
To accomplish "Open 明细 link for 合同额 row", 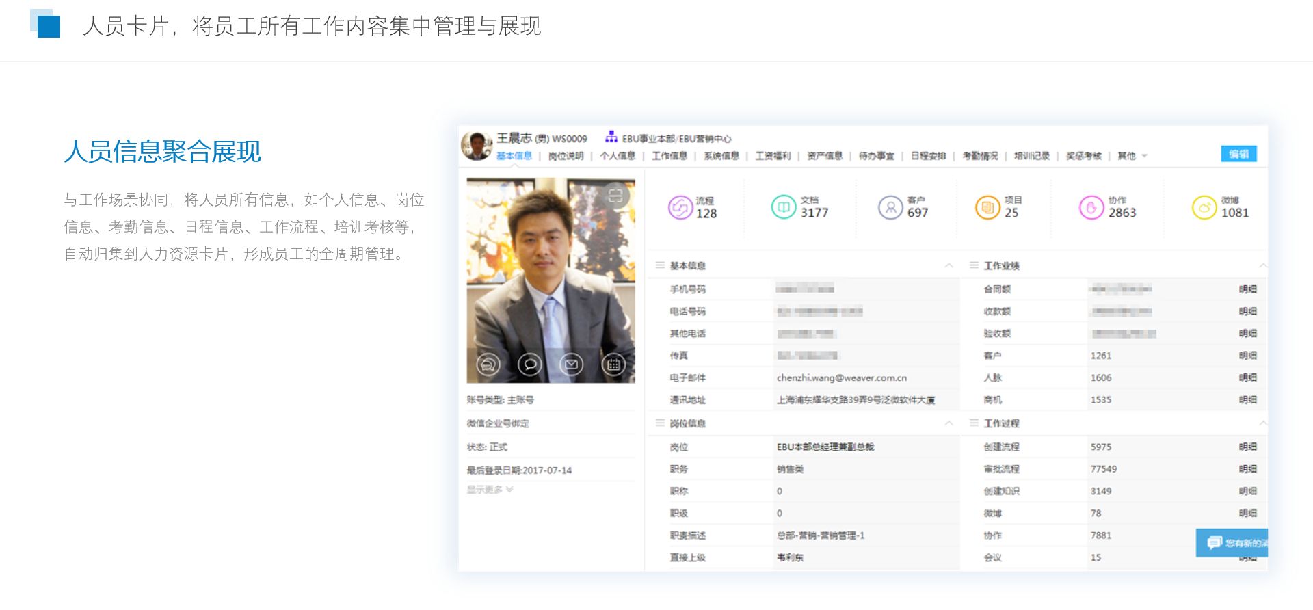I will (1247, 289).
